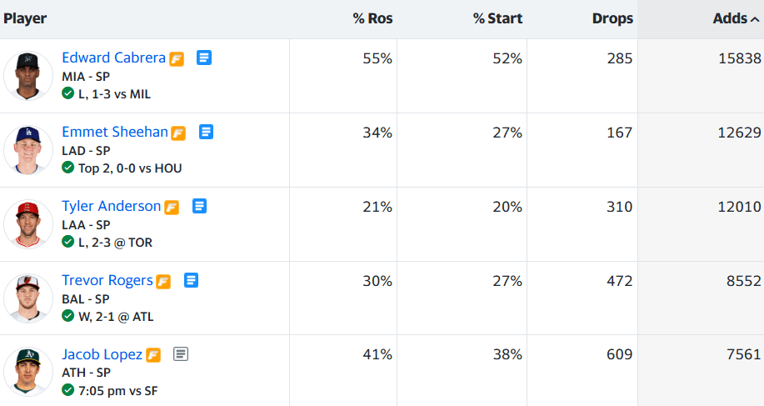Image resolution: width=764 pixels, height=406 pixels.
Task: Click green check beside Edward Cabrera's game result
Action: click(68, 93)
